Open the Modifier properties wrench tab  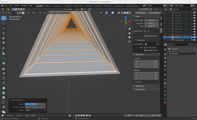165,83
